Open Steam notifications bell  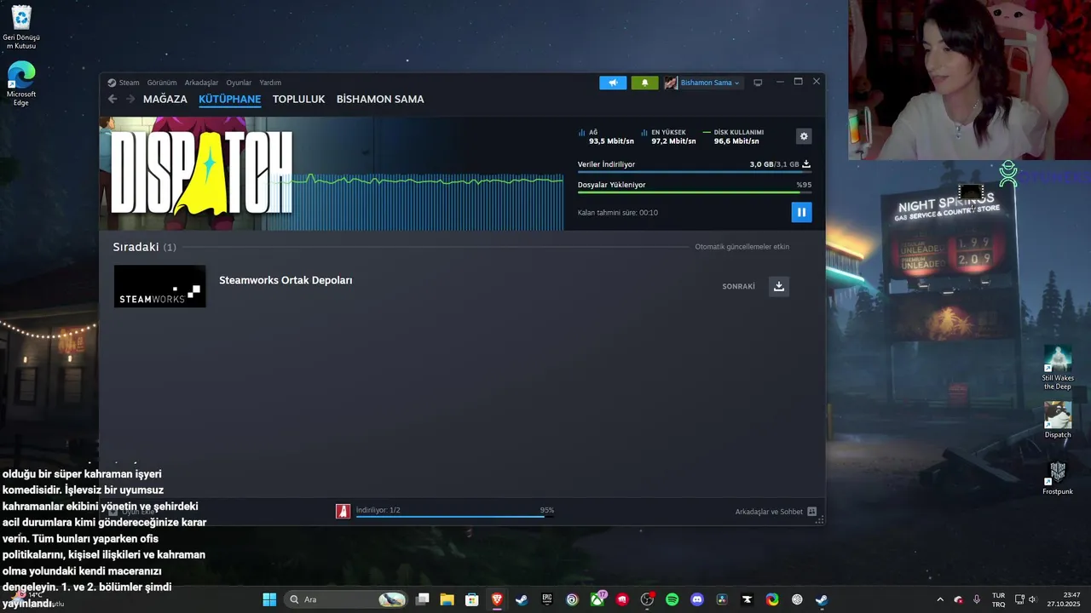(644, 83)
